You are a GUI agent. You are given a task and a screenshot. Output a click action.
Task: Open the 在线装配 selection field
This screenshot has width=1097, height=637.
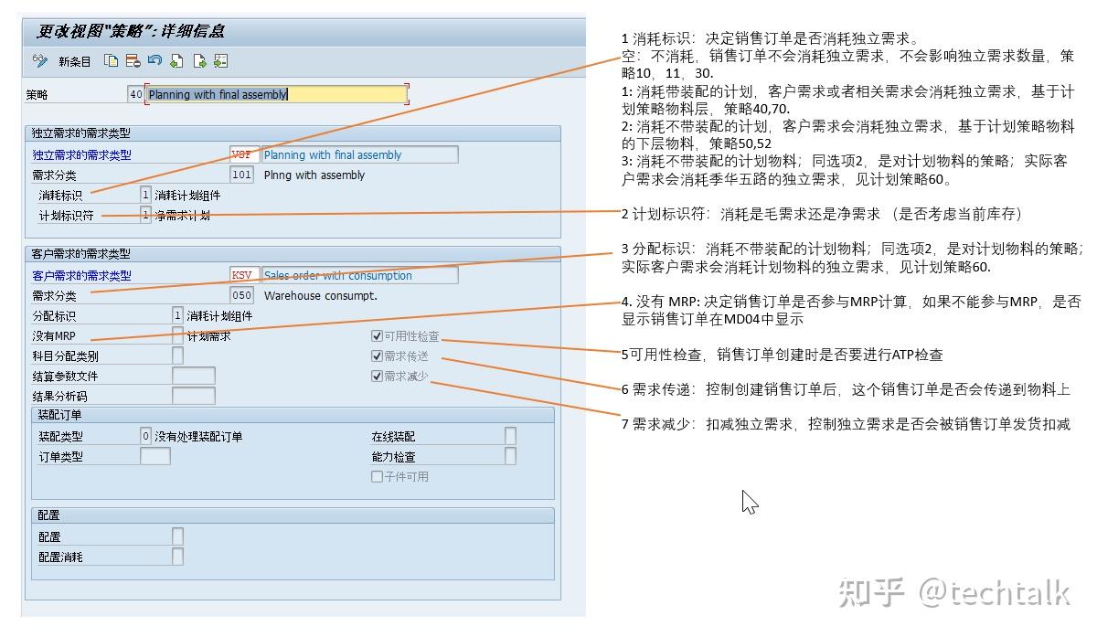508,438
